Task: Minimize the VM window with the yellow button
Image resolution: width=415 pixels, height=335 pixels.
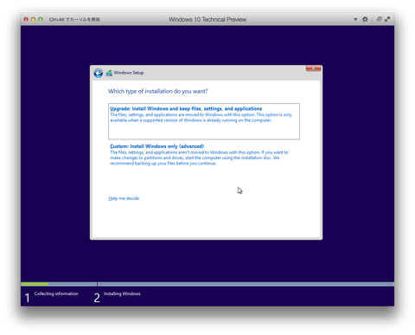Action: [33, 19]
